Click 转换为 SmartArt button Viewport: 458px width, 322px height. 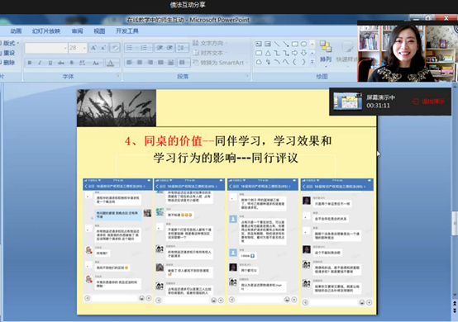(221, 63)
